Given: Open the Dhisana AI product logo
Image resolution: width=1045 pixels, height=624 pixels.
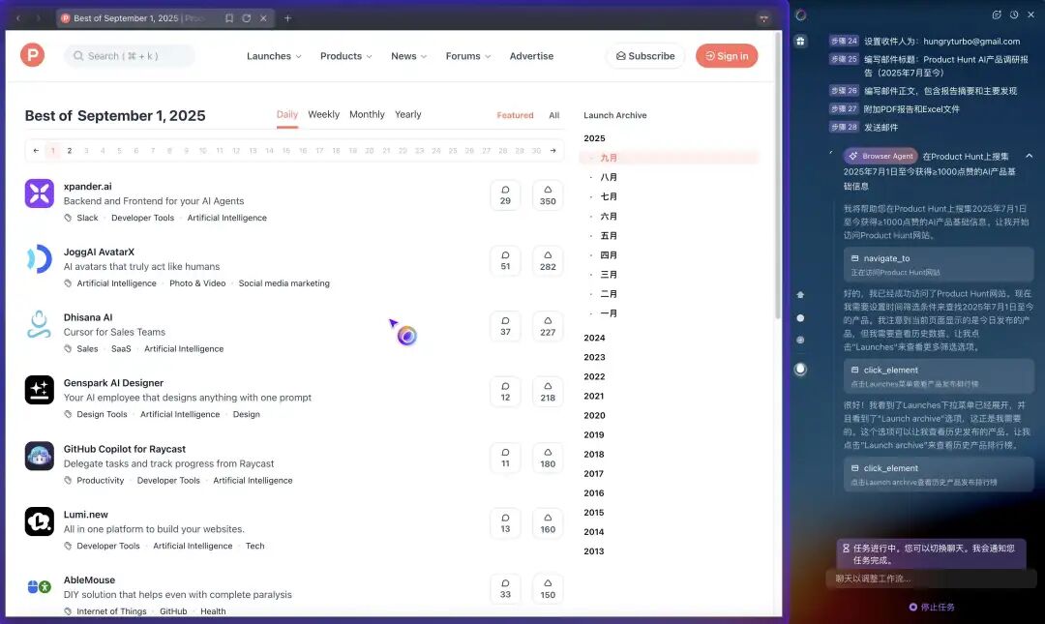Looking at the screenshot, I should [x=40, y=324].
